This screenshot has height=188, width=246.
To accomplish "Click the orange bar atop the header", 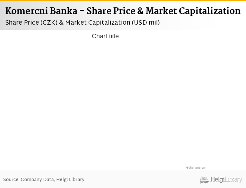I will (123, 1).
